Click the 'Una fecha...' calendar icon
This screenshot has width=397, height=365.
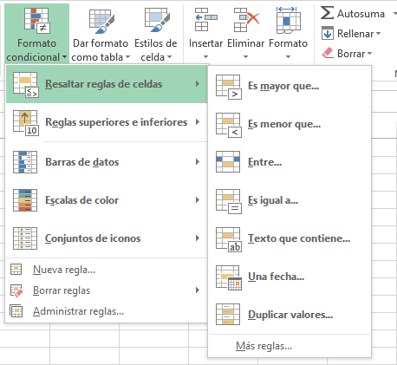[x=229, y=277]
